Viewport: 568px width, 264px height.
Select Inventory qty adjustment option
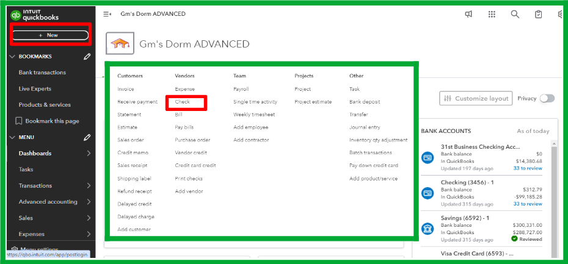378,140
